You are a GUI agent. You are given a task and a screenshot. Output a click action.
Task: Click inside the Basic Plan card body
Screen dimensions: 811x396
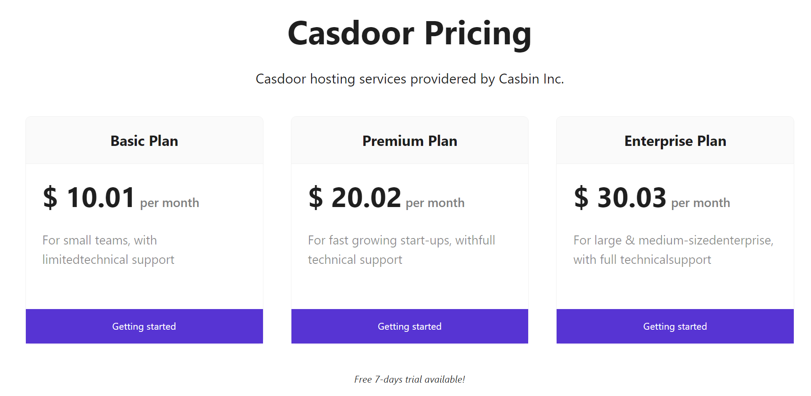[x=144, y=284]
